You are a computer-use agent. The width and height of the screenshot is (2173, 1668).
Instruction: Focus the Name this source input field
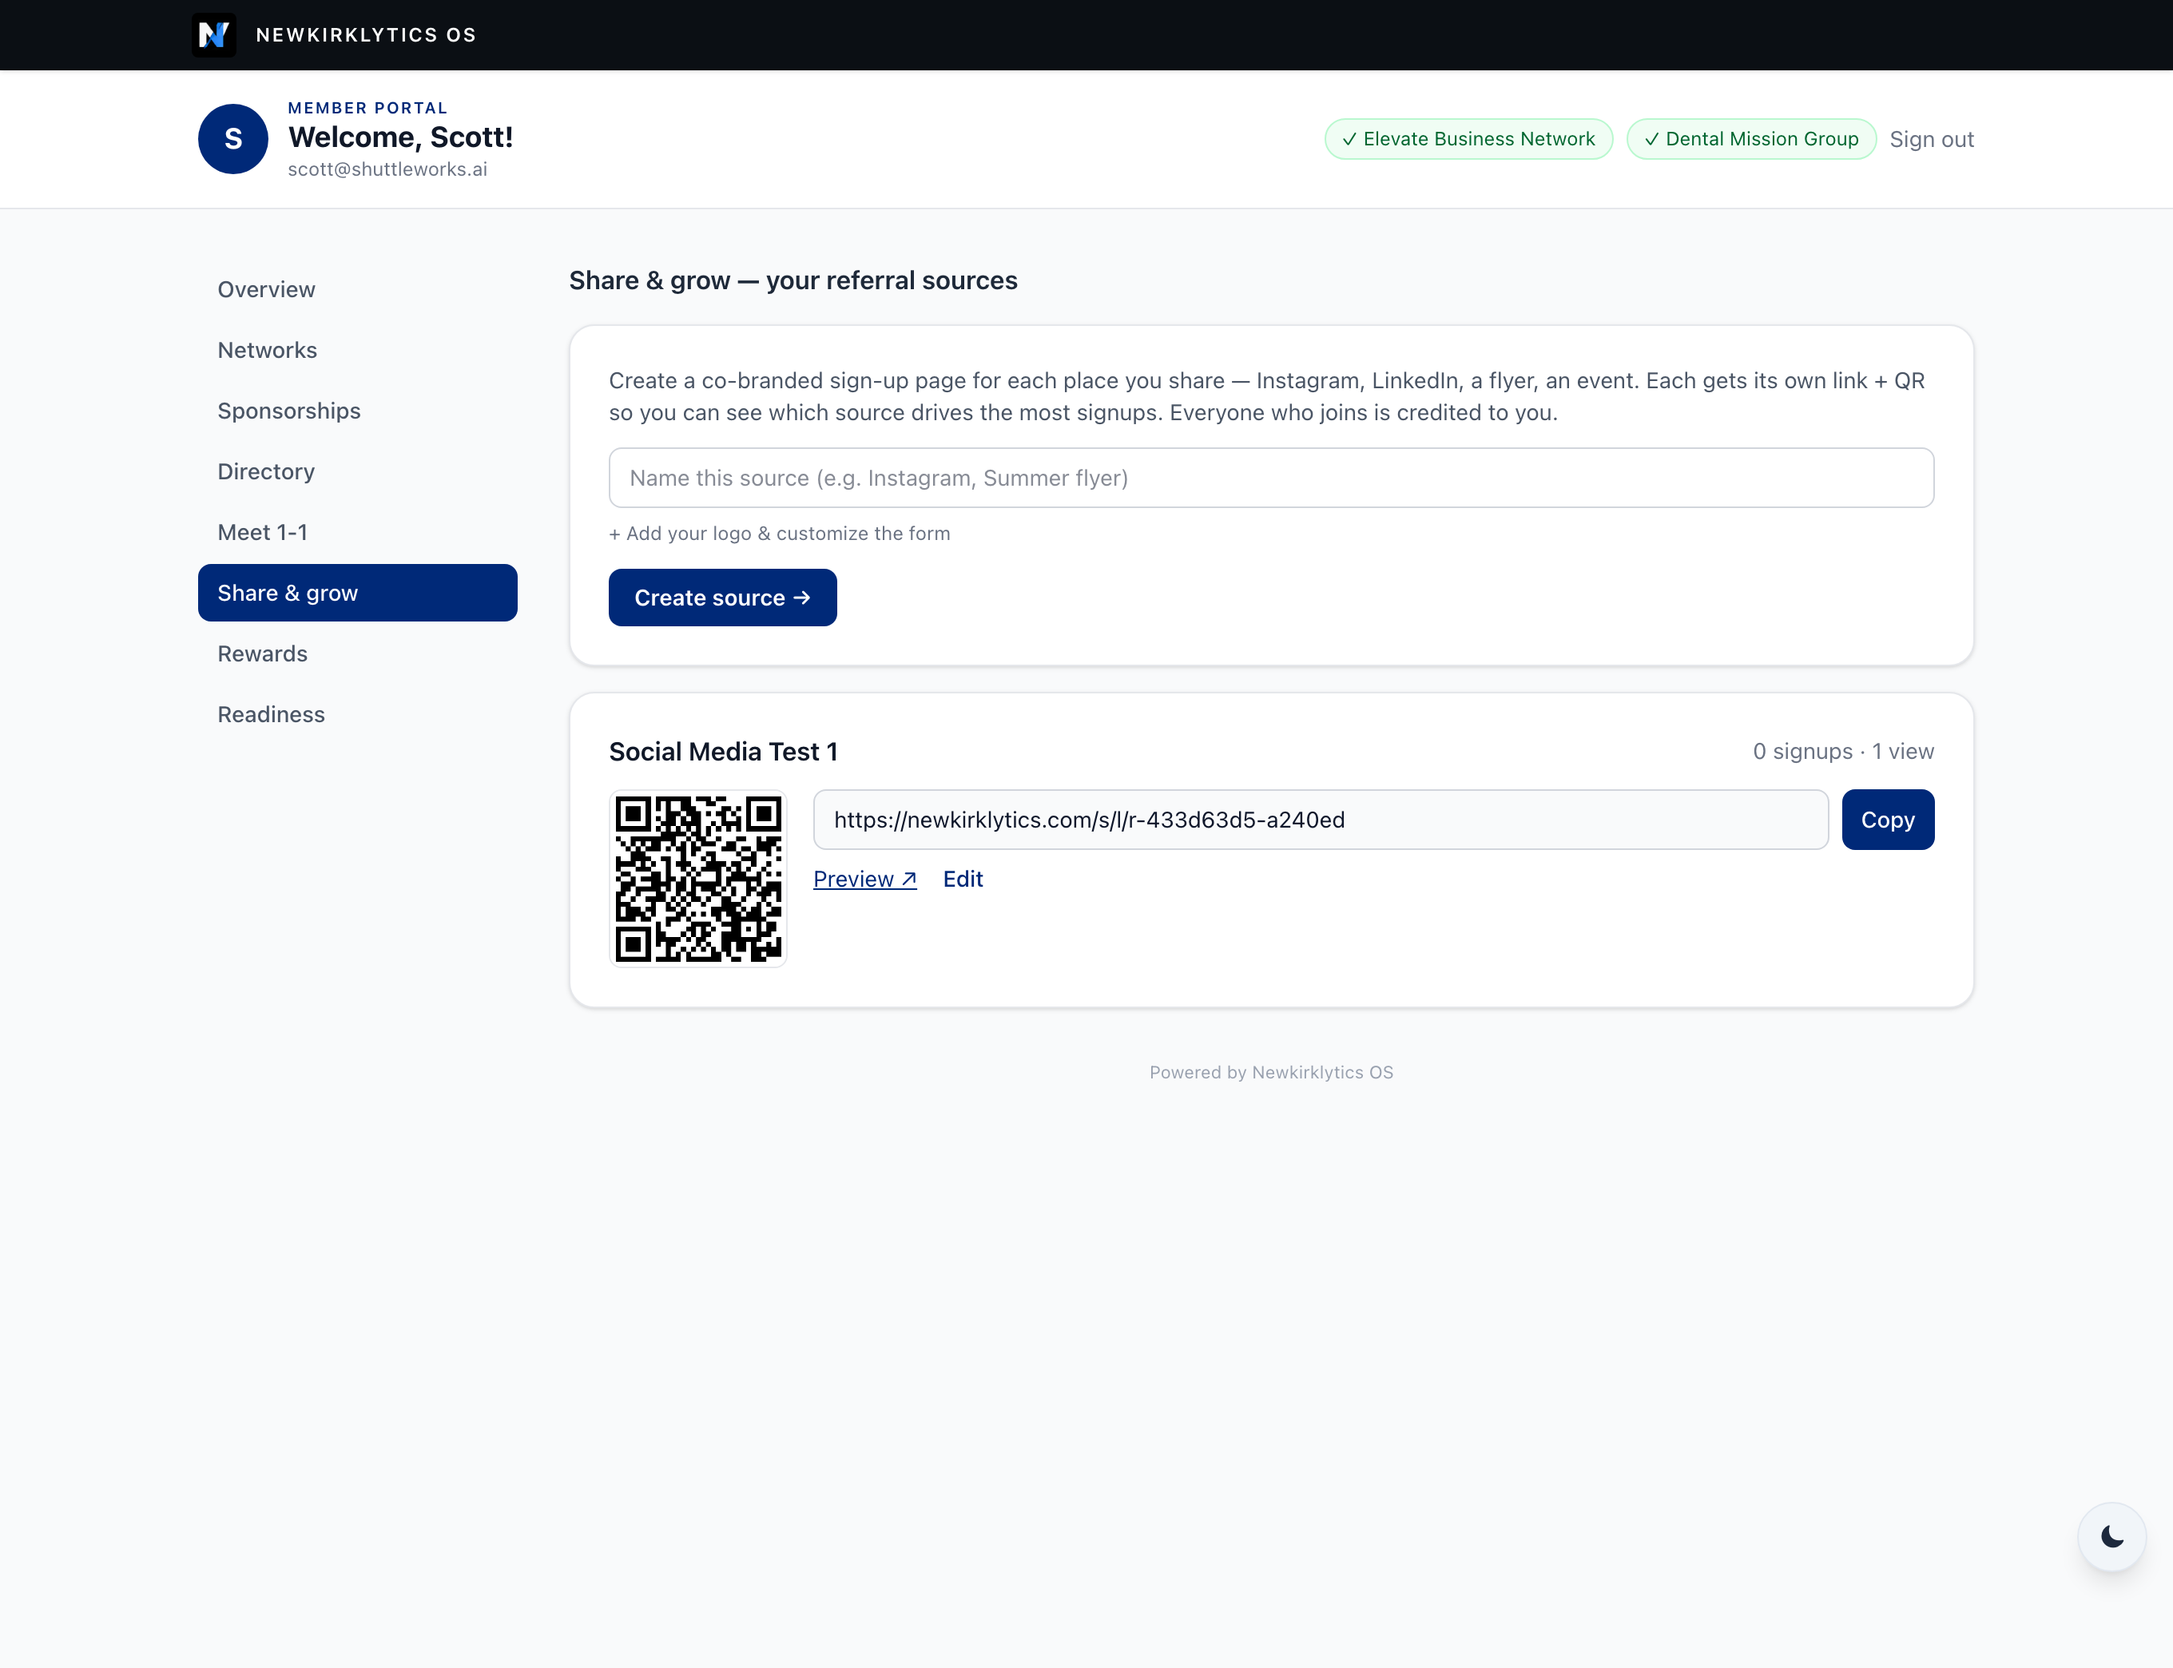pos(1270,479)
